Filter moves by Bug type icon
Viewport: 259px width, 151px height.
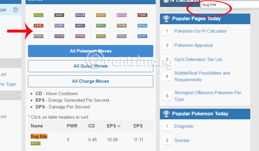(39, 15)
